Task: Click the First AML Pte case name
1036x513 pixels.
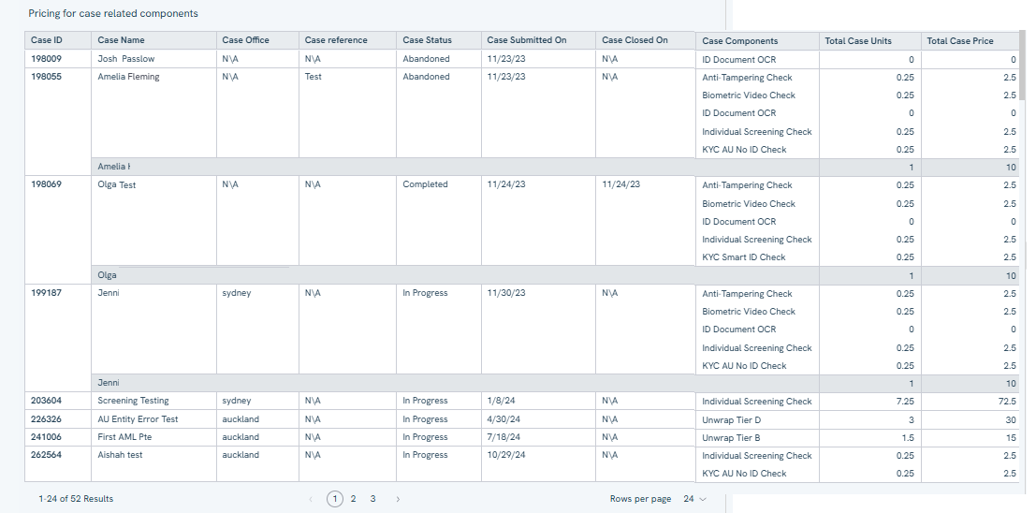Action: (124, 437)
